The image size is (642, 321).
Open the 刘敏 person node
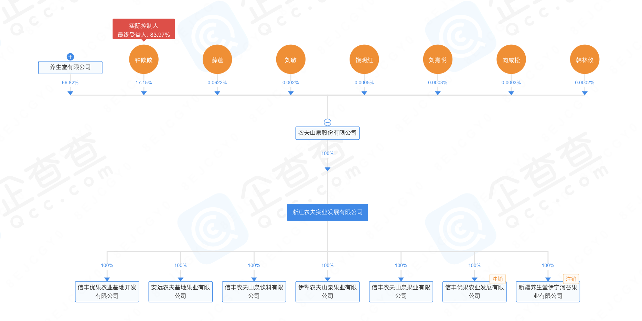[291, 59]
